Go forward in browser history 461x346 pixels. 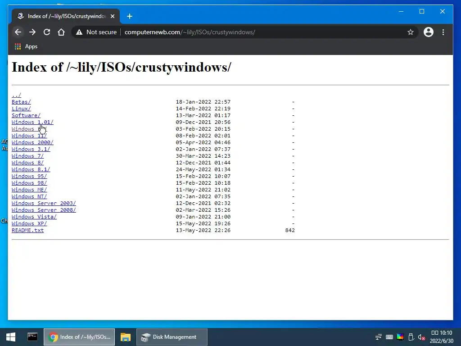point(32,32)
